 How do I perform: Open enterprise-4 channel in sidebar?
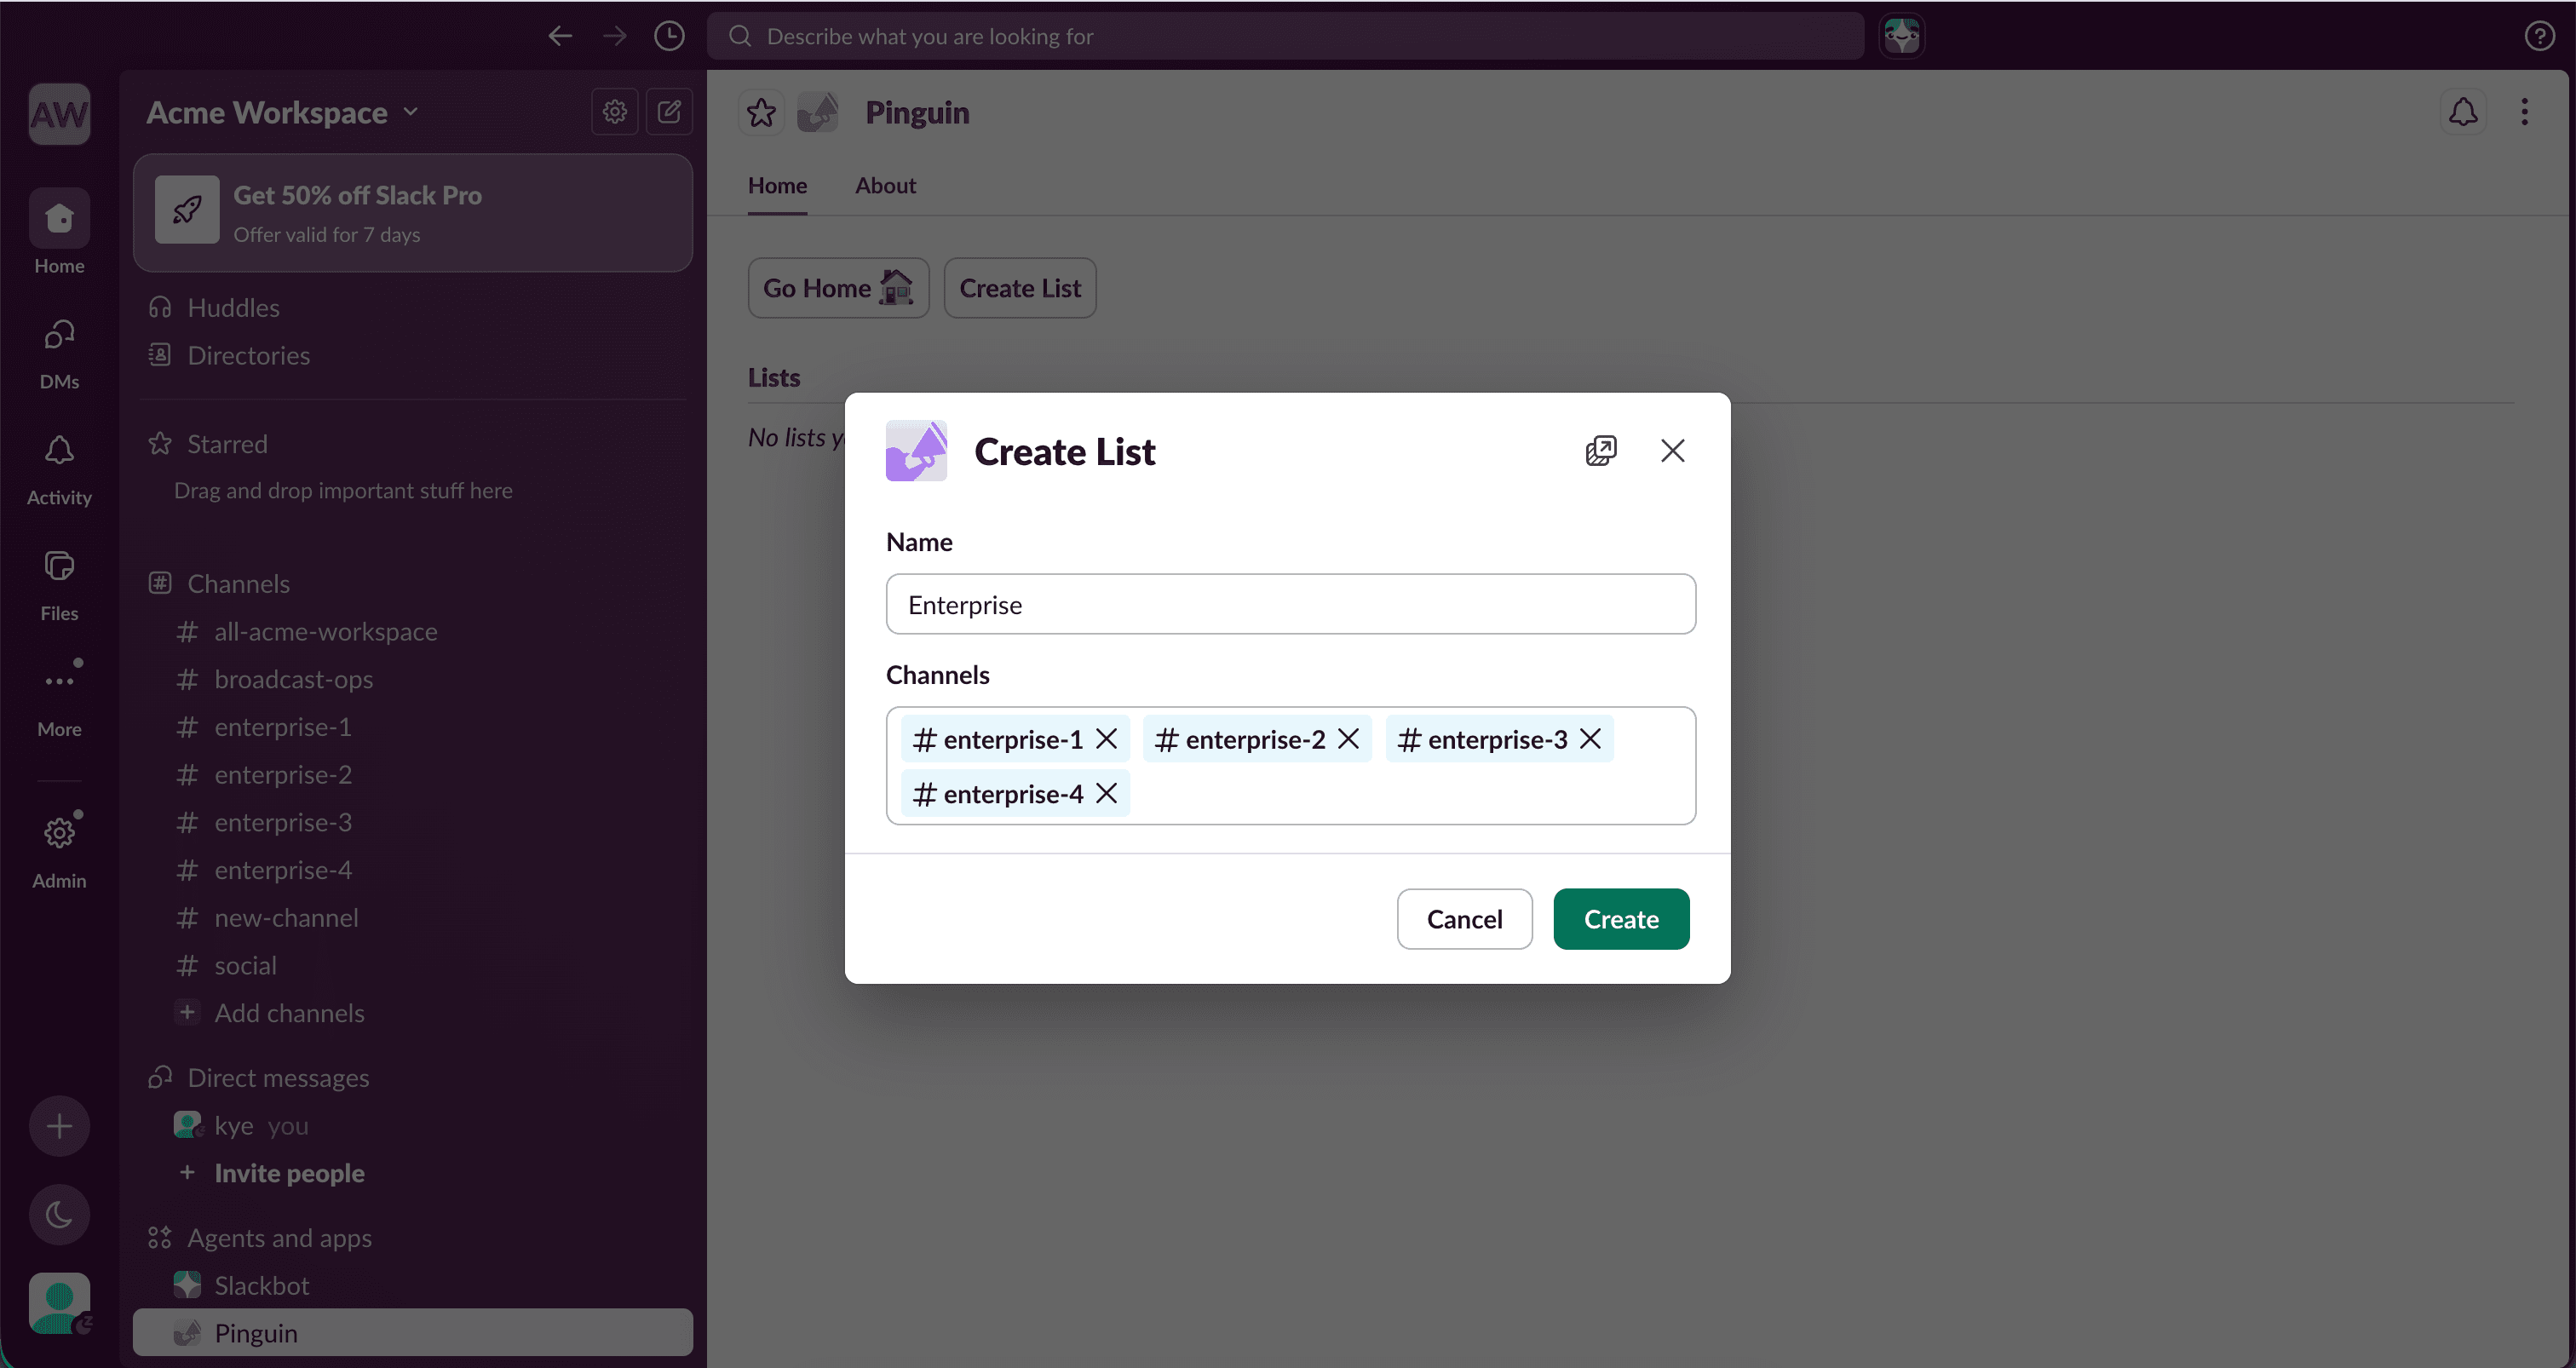click(413, 870)
